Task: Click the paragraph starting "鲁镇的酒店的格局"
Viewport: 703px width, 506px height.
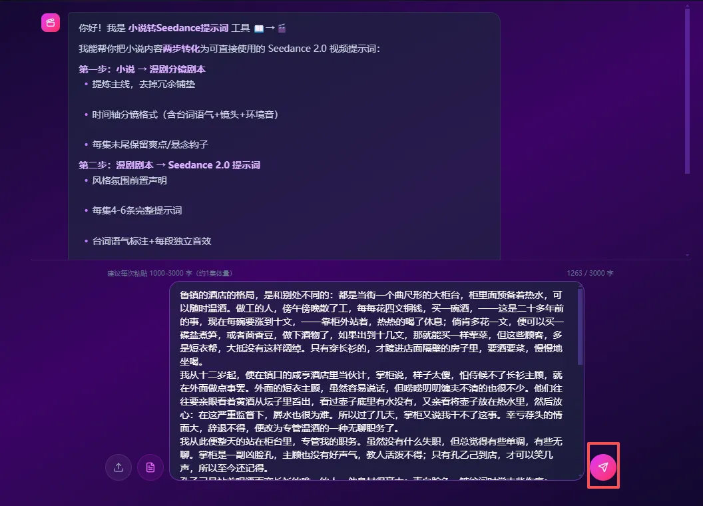Action: point(371,328)
